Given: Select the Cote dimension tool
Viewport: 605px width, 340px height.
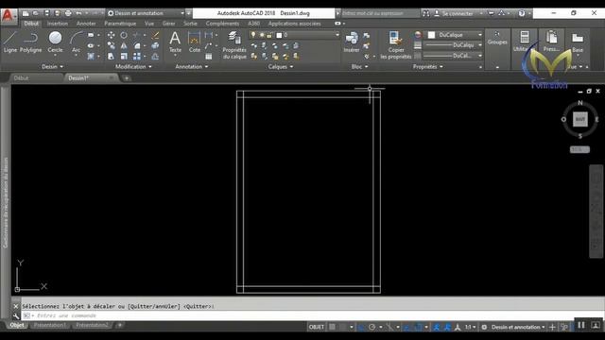Looking at the screenshot, I should coord(194,42).
